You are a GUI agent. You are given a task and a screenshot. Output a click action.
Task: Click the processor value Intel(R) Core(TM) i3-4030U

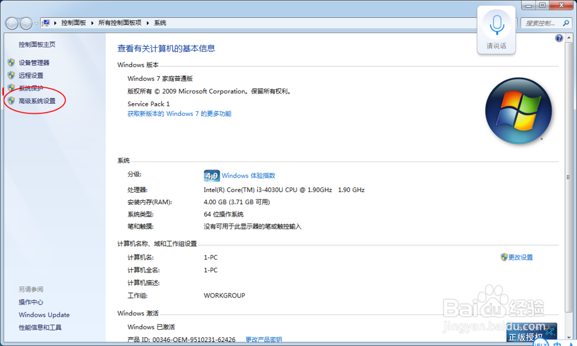[x=284, y=190]
